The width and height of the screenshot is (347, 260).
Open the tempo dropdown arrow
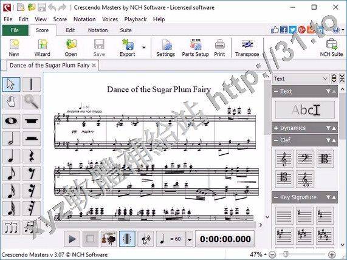pyautogui.click(x=190, y=239)
